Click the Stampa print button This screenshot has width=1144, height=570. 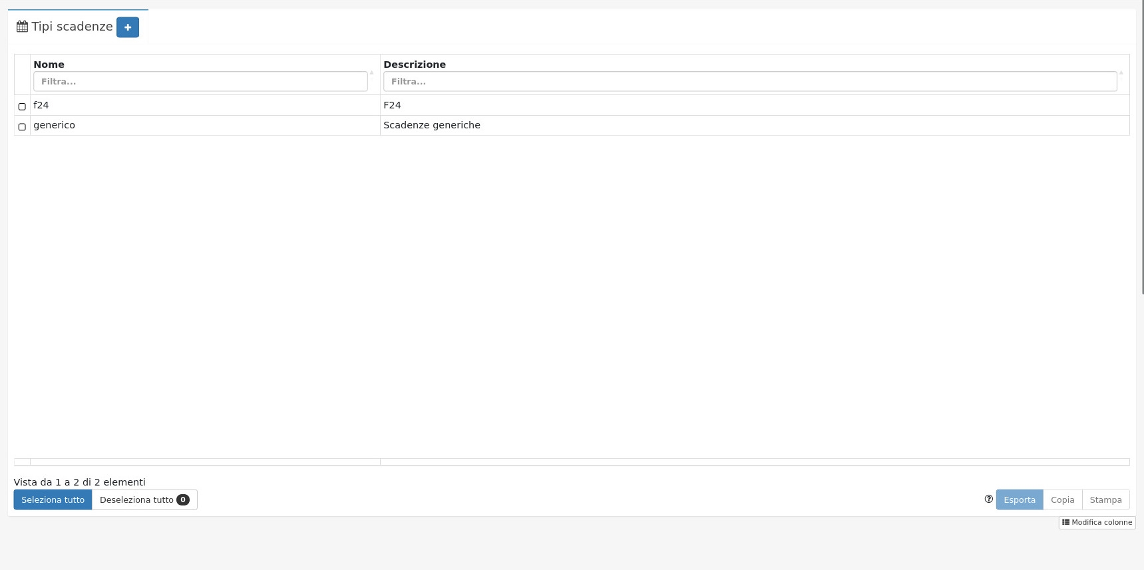tap(1105, 499)
